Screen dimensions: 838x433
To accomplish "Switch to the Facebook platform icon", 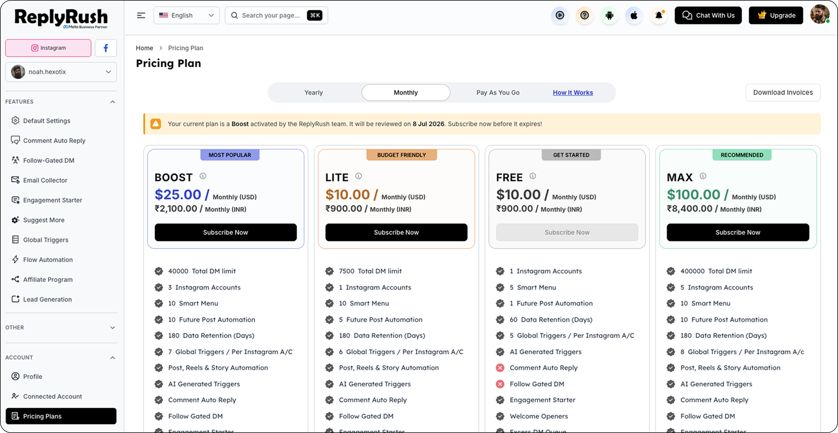I will coord(106,48).
